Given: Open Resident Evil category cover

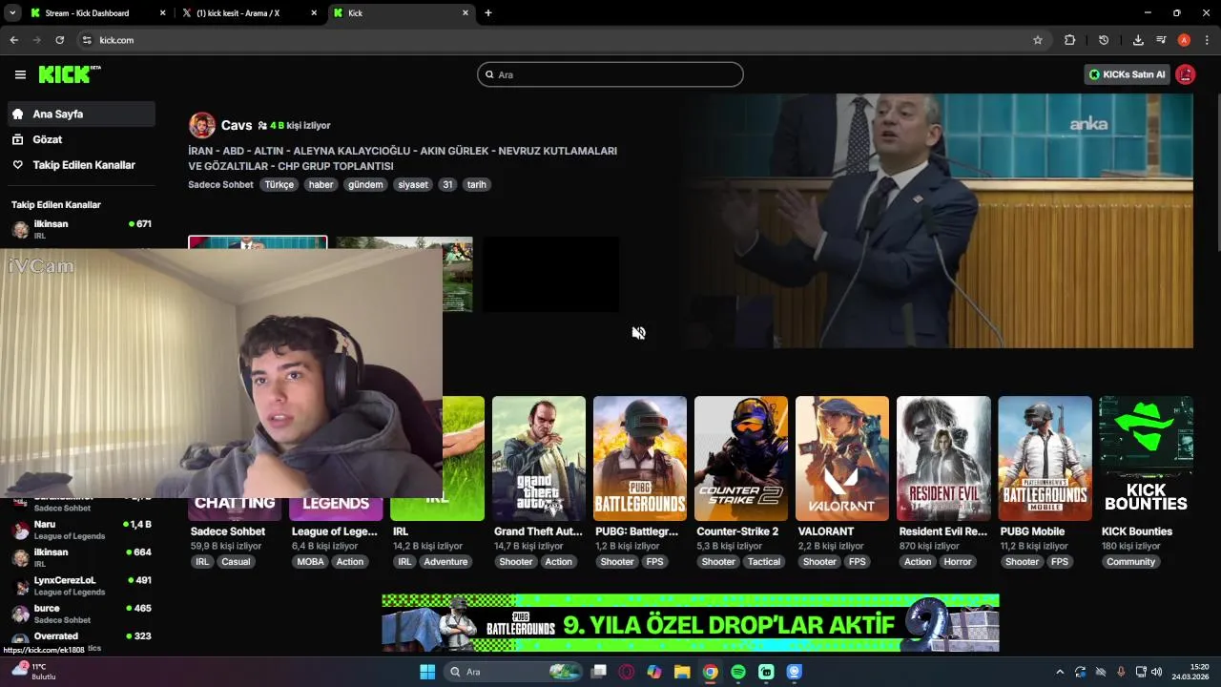Looking at the screenshot, I should point(943,458).
